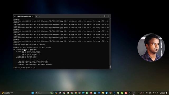Click the 00000985.jpg file path line

coord(61,31)
